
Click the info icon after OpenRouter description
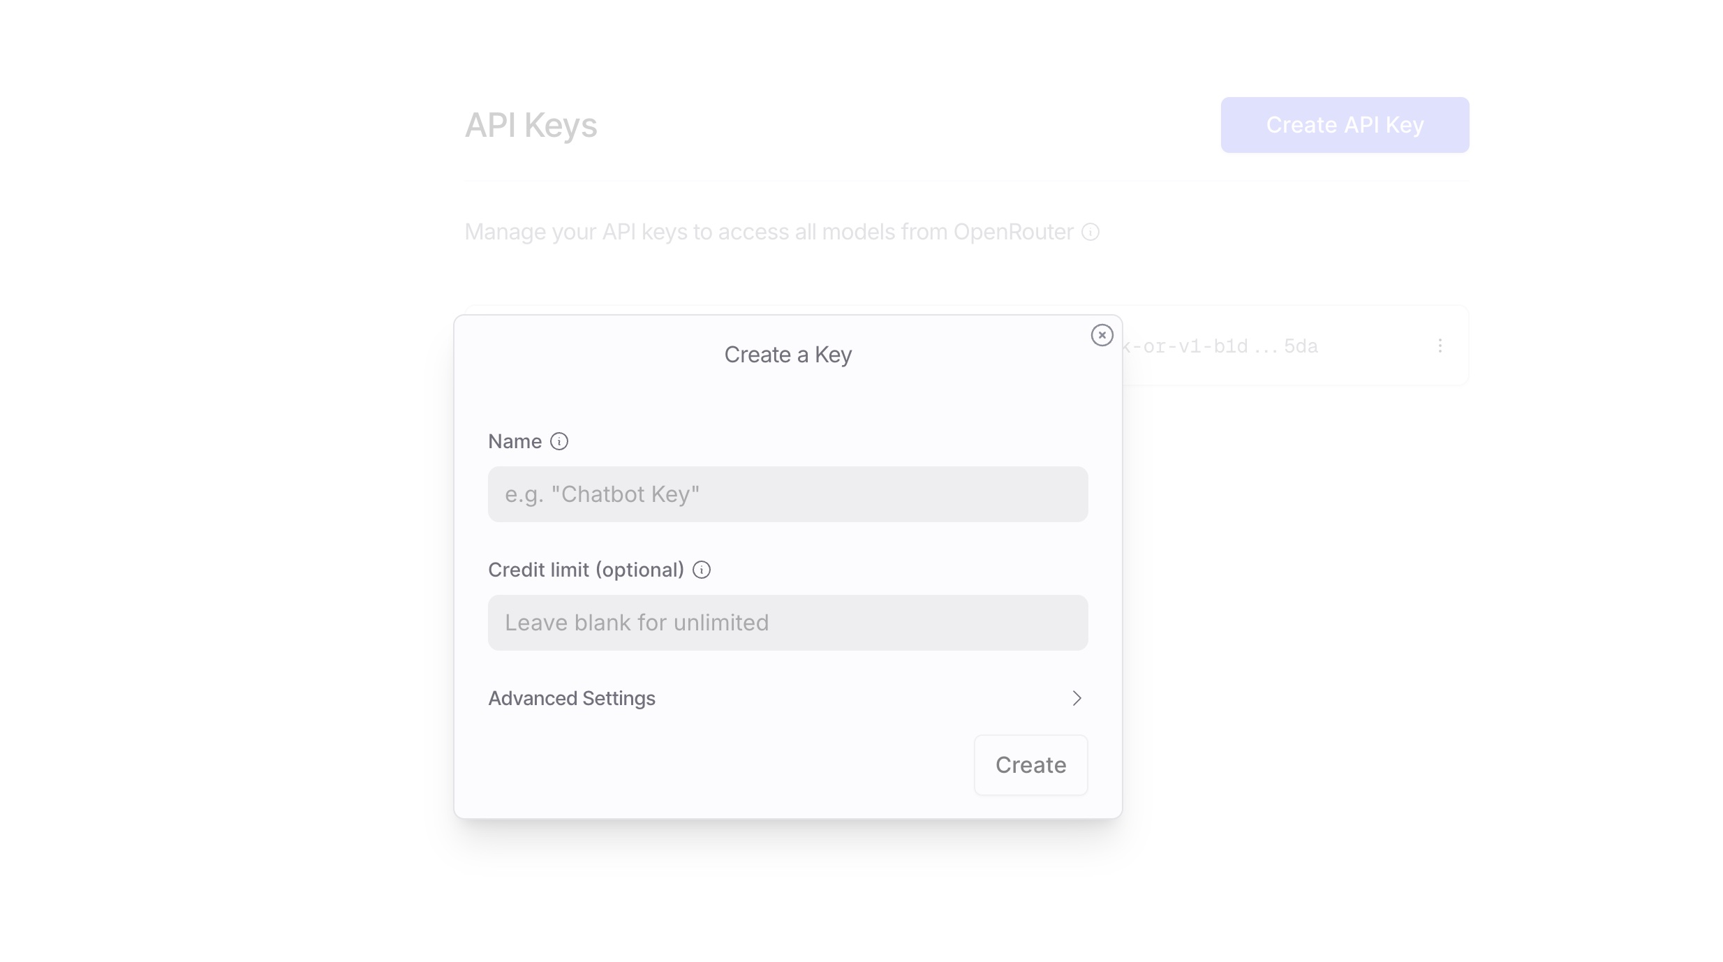point(1090,232)
